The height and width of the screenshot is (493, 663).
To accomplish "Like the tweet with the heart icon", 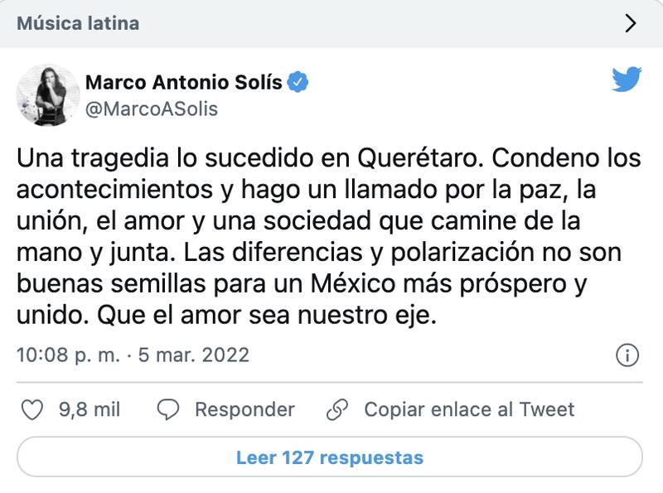I will click(31, 409).
